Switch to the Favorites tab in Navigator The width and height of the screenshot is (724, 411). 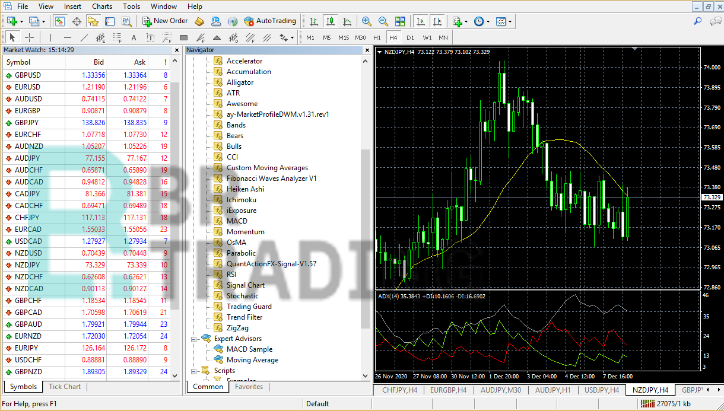249,387
